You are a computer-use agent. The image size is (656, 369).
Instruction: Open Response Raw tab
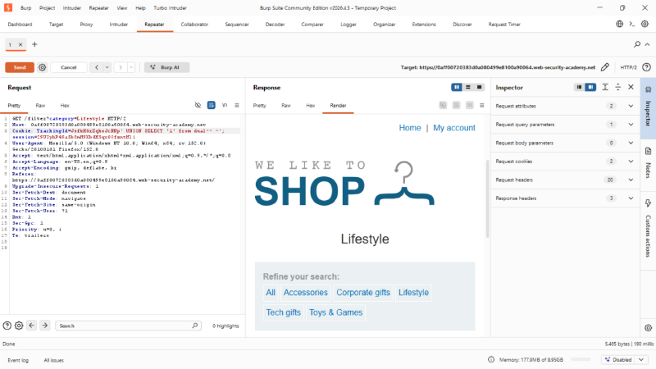click(285, 106)
